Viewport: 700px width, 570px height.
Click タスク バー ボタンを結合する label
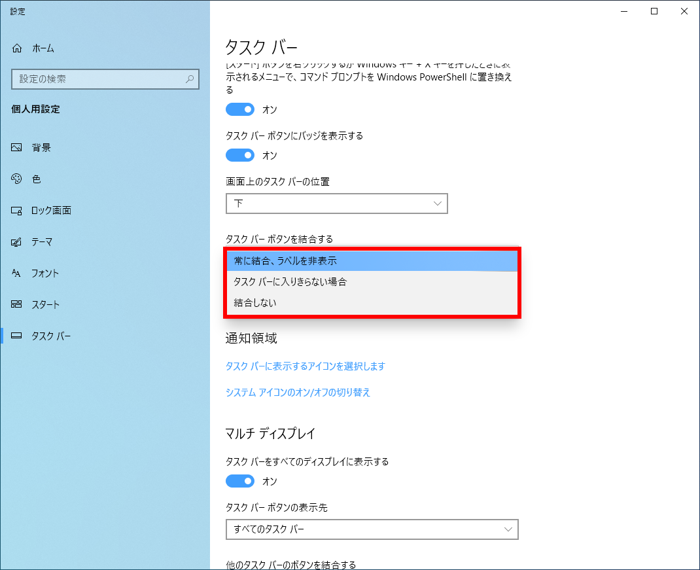pyautogui.click(x=279, y=239)
